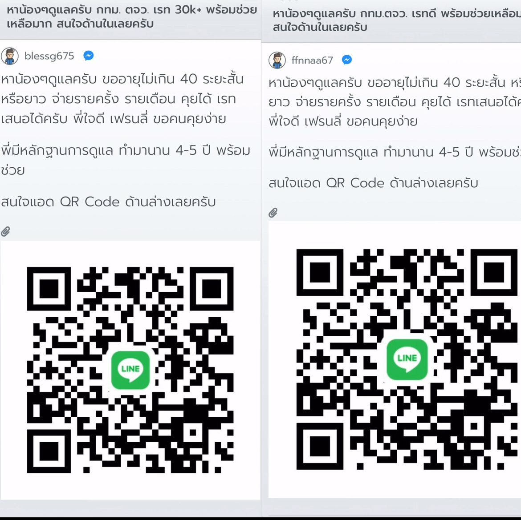Open the blessg675 username link
Image resolution: width=521 pixels, height=520 pixels.
click(49, 56)
